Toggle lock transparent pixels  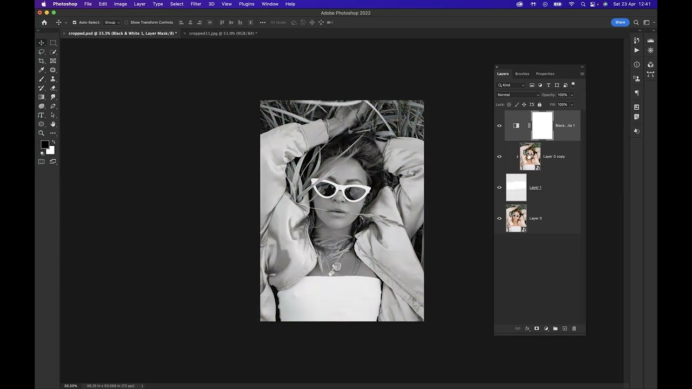[x=509, y=104]
